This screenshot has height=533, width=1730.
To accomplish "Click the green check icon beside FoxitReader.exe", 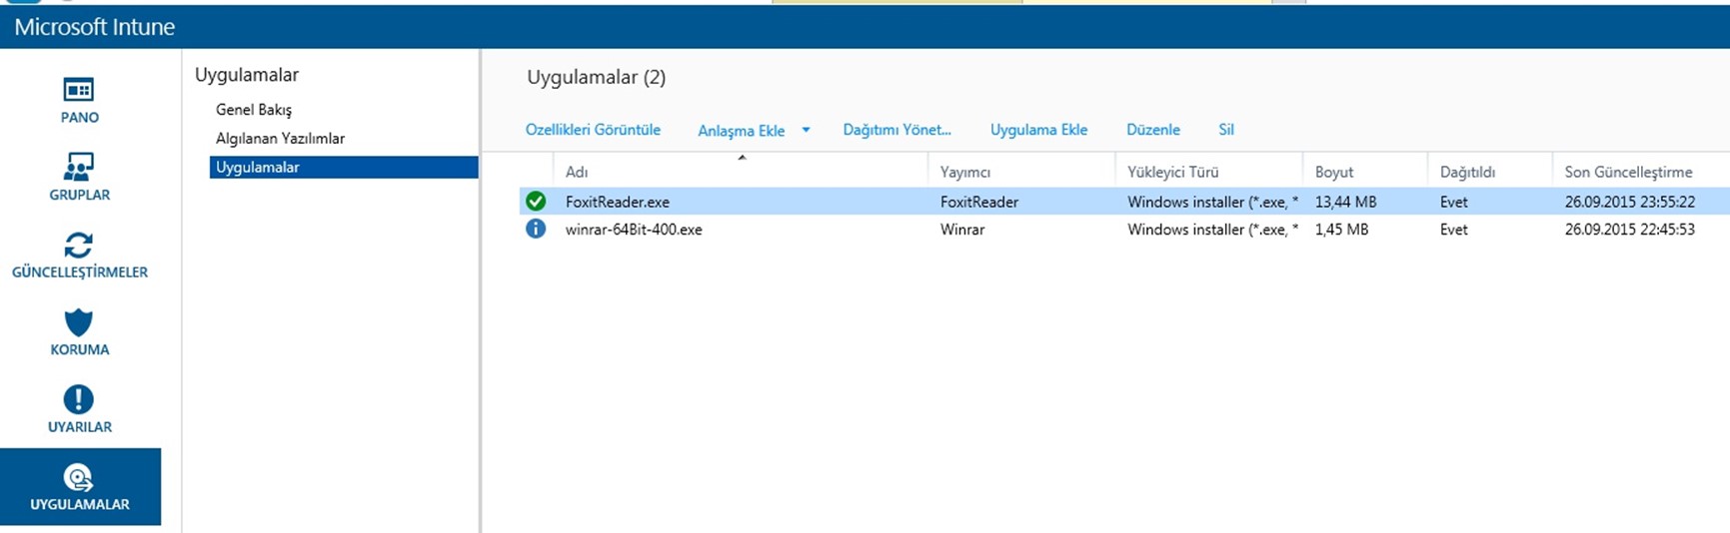I will pyautogui.click(x=536, y=202).
